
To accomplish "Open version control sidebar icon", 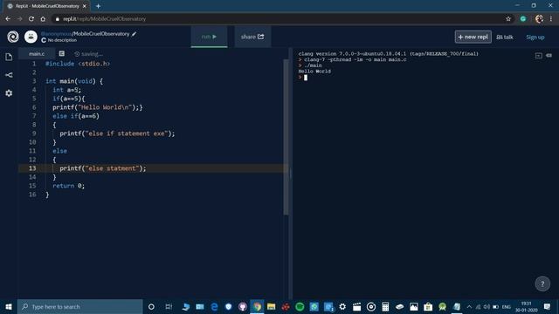I will pyautogui.click(x=9, y=75).
